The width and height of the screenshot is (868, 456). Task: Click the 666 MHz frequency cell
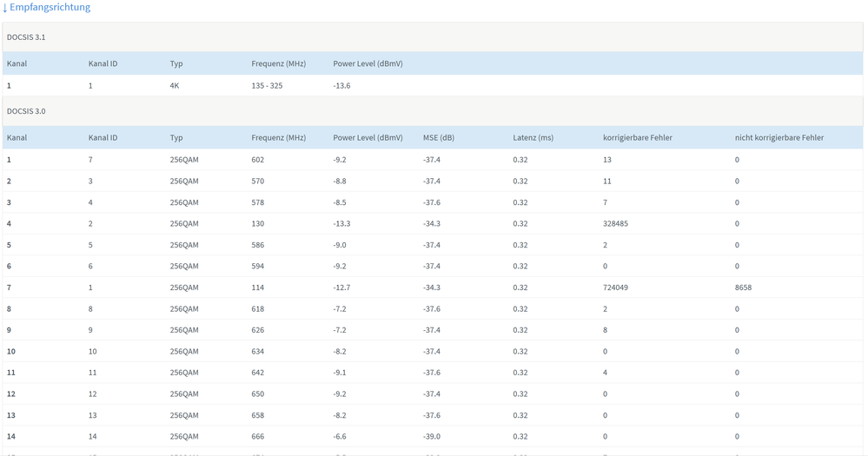[257, 436]
